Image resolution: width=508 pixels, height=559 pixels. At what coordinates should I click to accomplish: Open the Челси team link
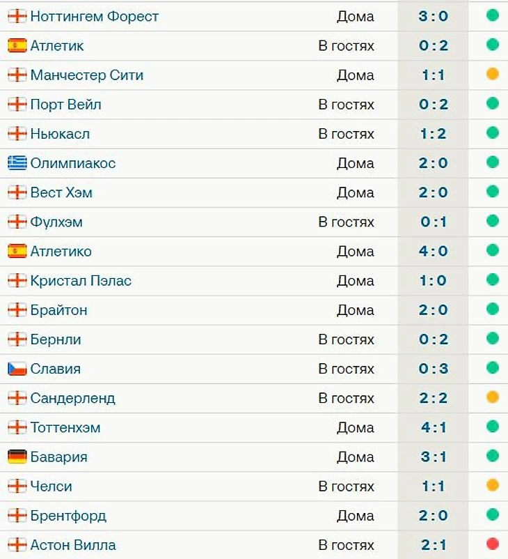coord(51,487)
